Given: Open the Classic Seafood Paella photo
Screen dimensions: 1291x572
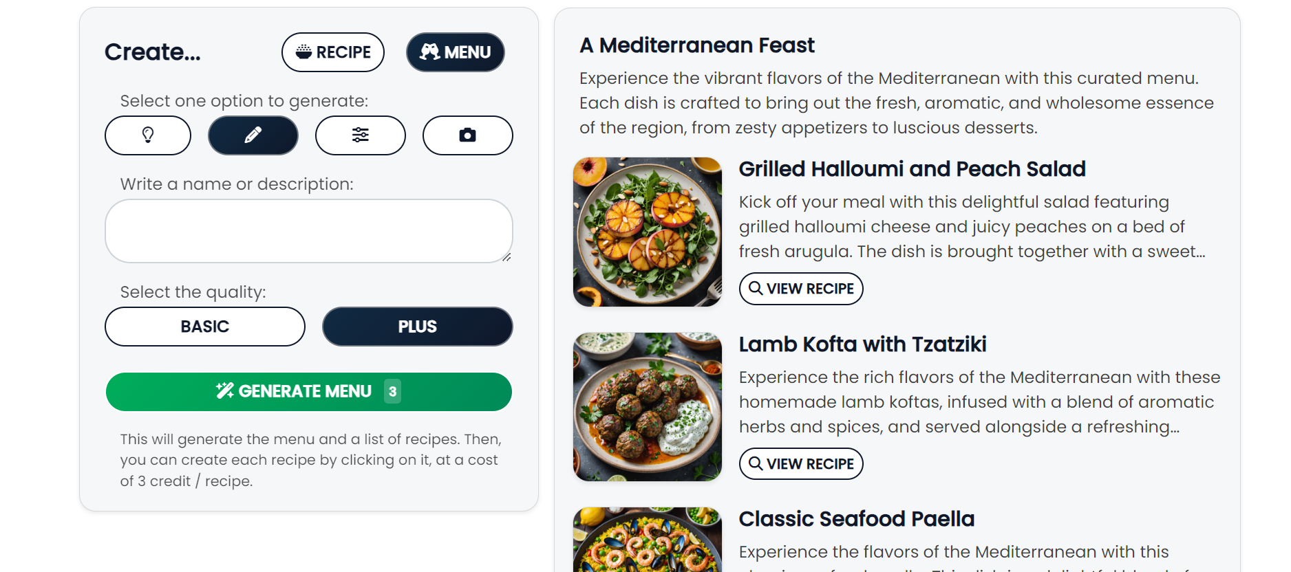Looking at the screenshot, I should tap(648, 540).
